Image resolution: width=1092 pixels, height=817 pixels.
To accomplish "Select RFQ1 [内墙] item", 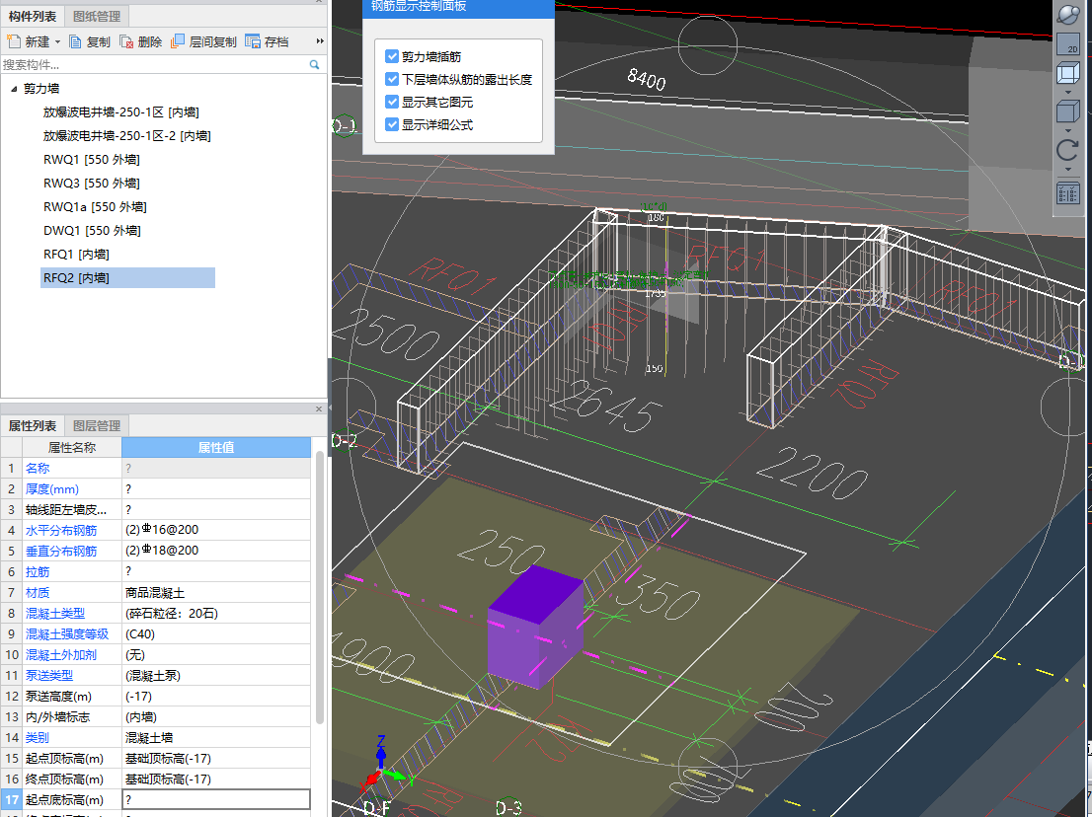I will coord(76,254).
